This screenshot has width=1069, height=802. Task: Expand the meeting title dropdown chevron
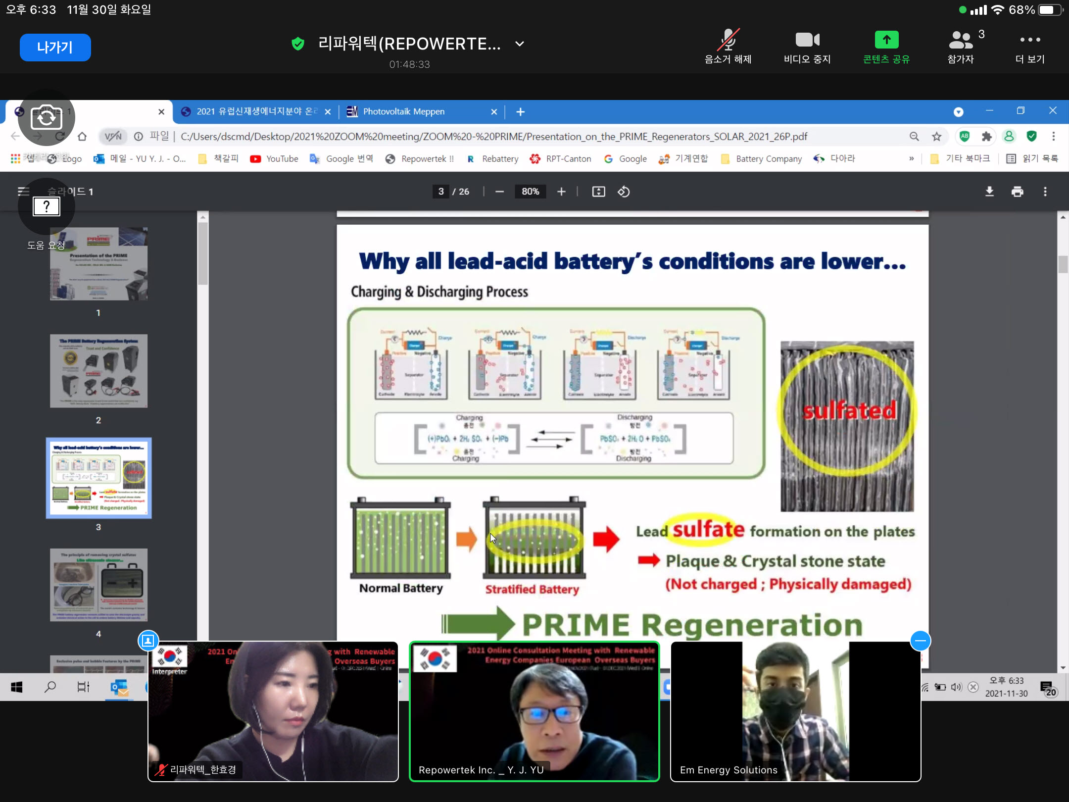520,44
